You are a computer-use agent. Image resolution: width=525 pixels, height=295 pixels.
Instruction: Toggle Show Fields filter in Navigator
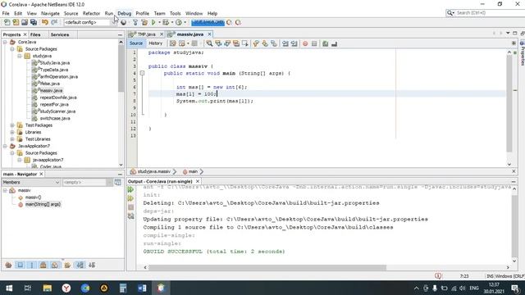[x=20, y=265]
